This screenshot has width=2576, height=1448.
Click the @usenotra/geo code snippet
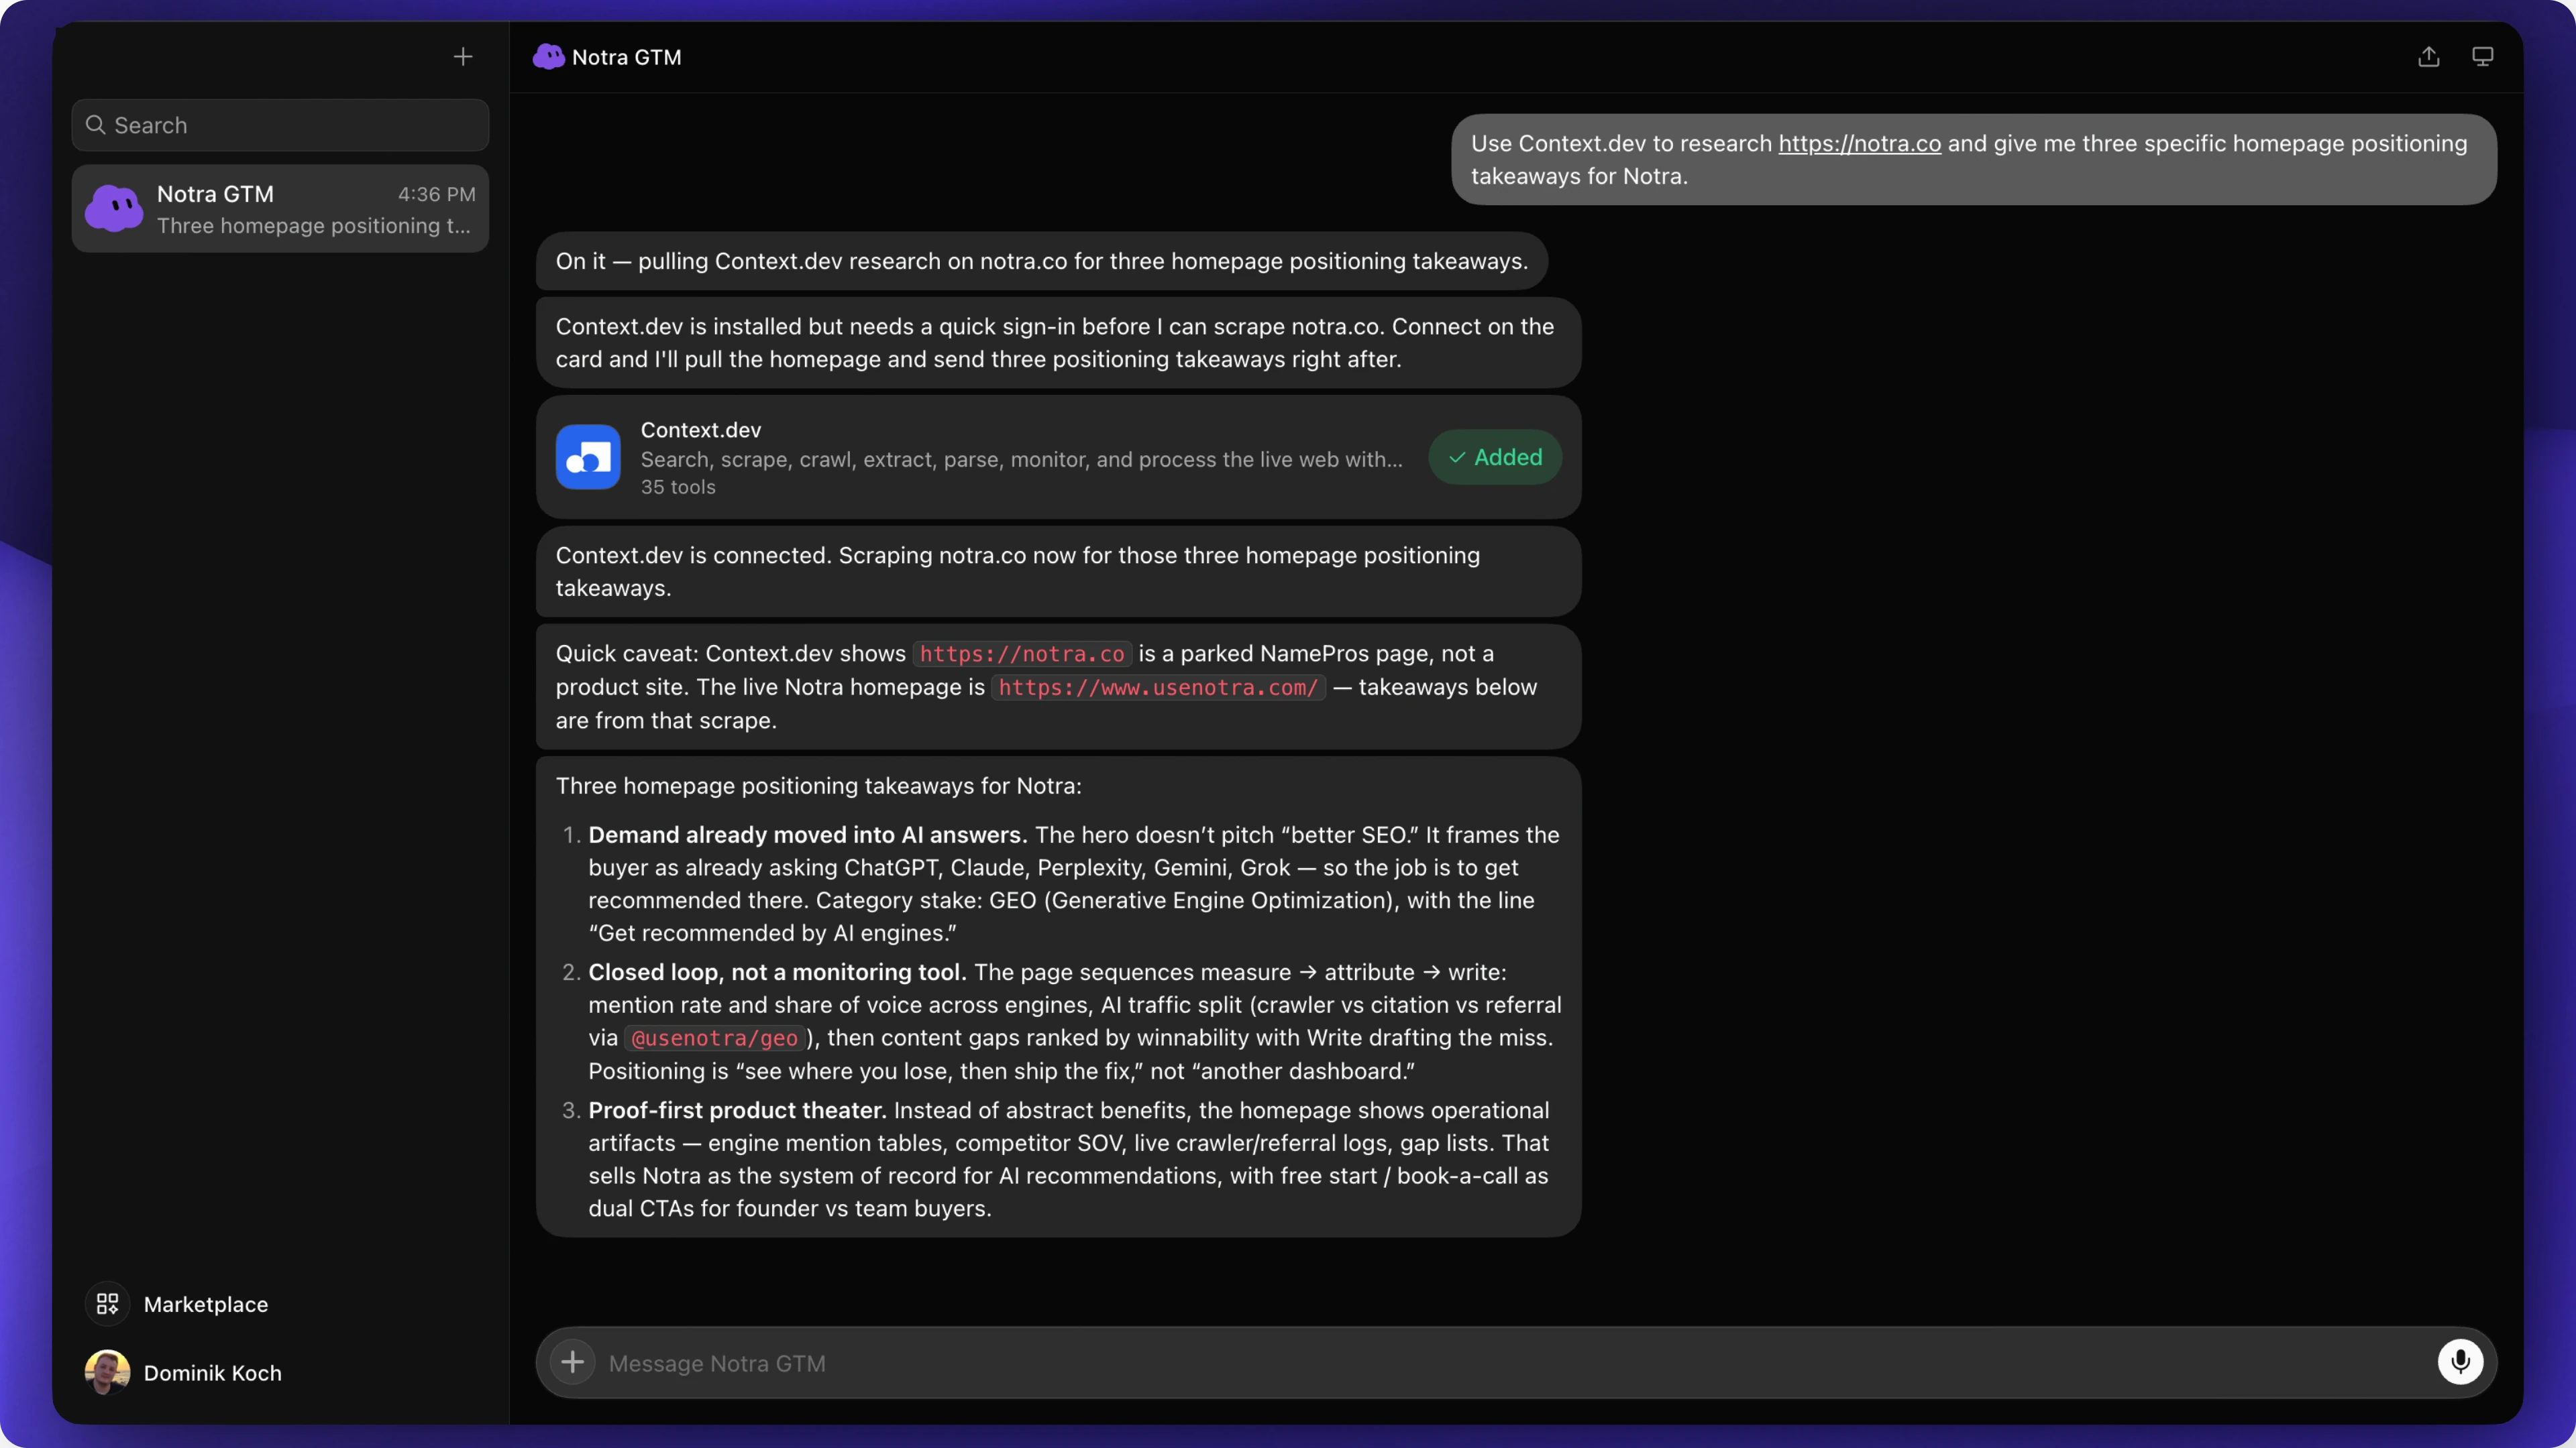[714, 1038]
